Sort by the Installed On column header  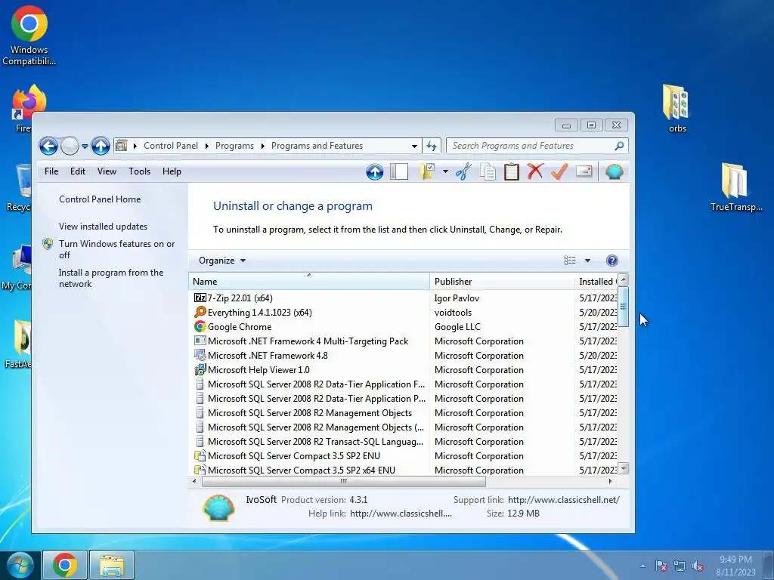[x=596, y=282]
